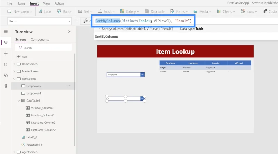Viewport: 278px width, 154px height.
Task: Click the Item Lookup header label
Action: [x=175, y=51]
